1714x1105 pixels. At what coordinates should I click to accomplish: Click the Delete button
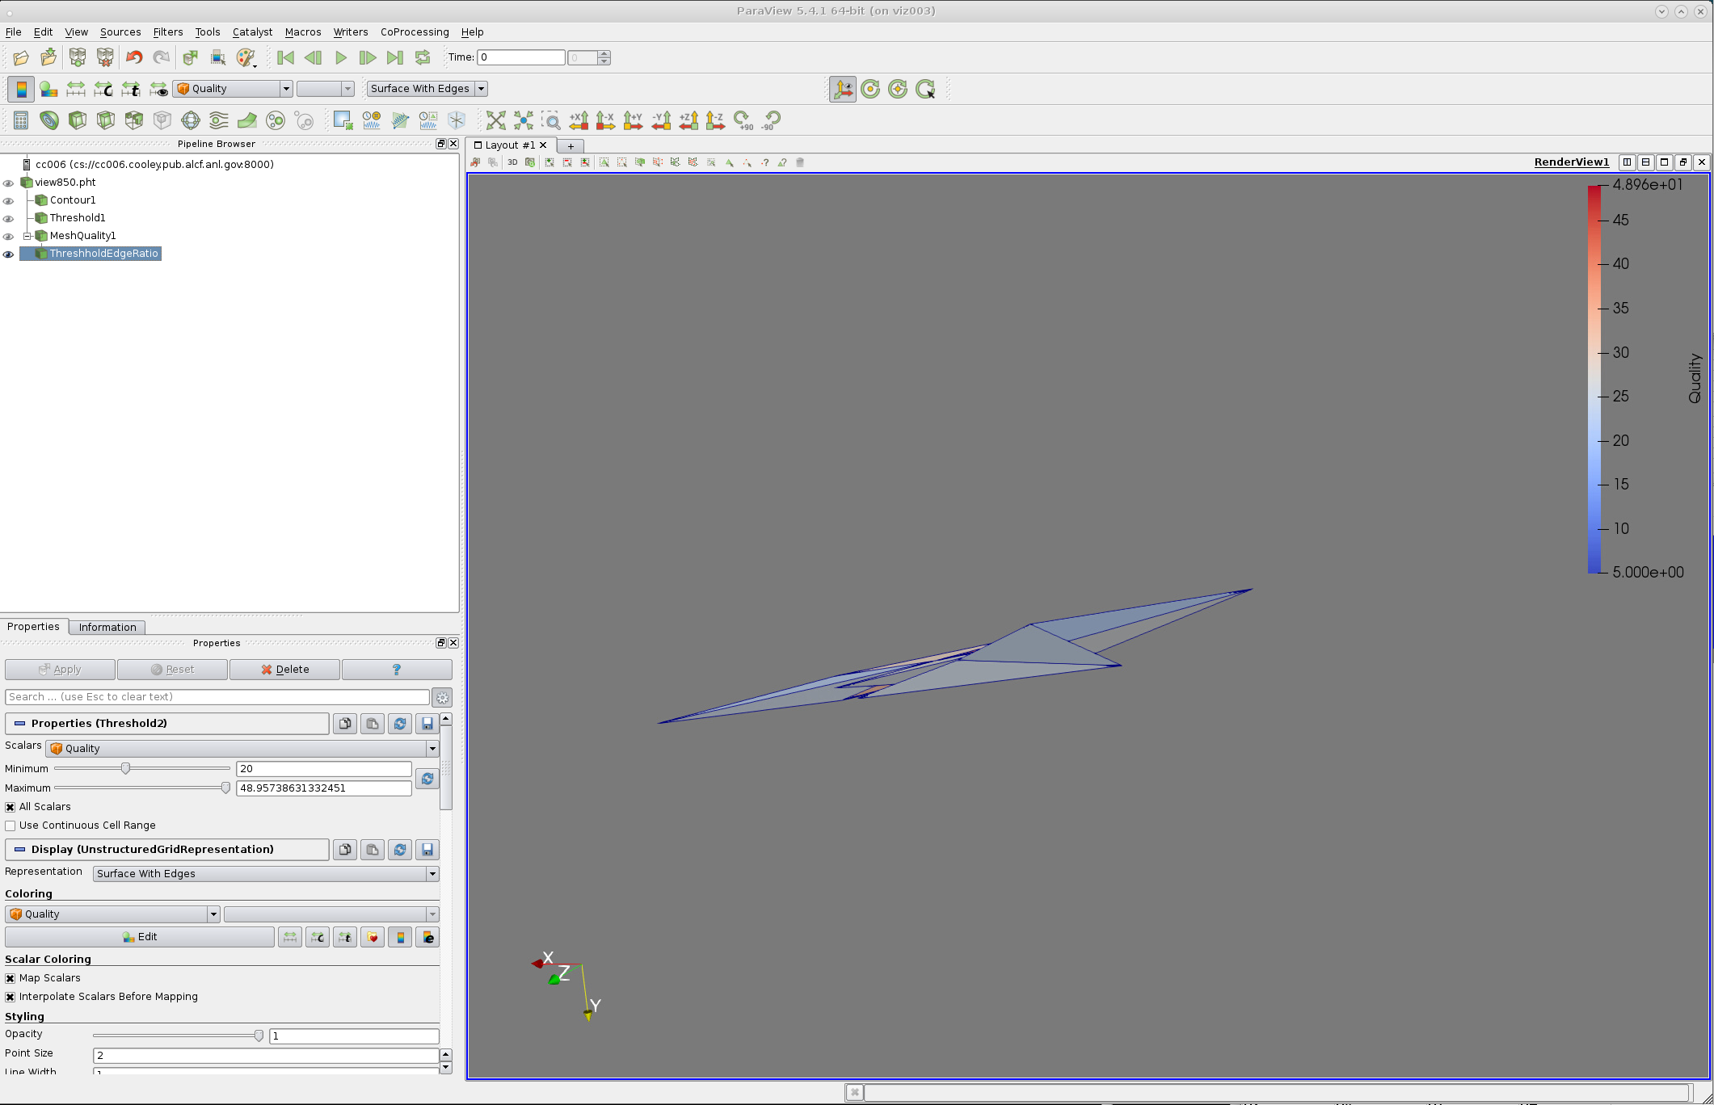pyautogui.click(x=284, y=670)
